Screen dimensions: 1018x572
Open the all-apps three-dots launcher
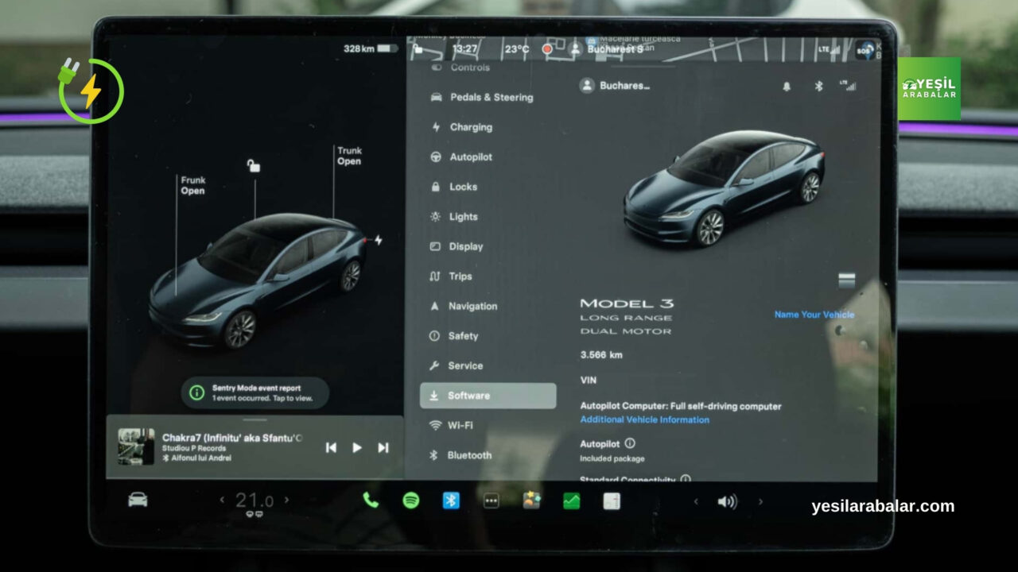click(x=492, y=501)
